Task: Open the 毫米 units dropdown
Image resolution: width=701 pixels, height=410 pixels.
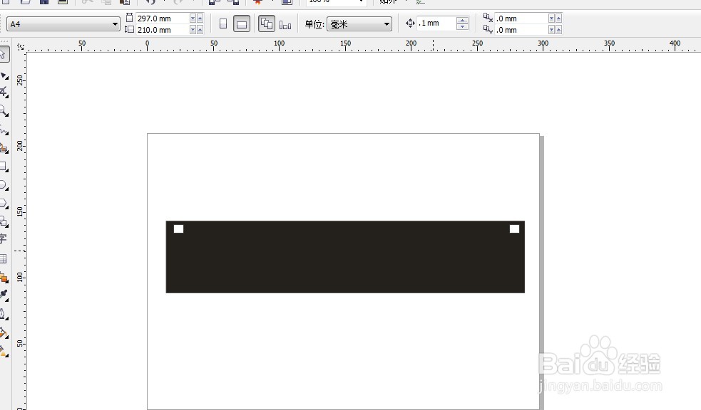Action: click(x=386, y=23)
